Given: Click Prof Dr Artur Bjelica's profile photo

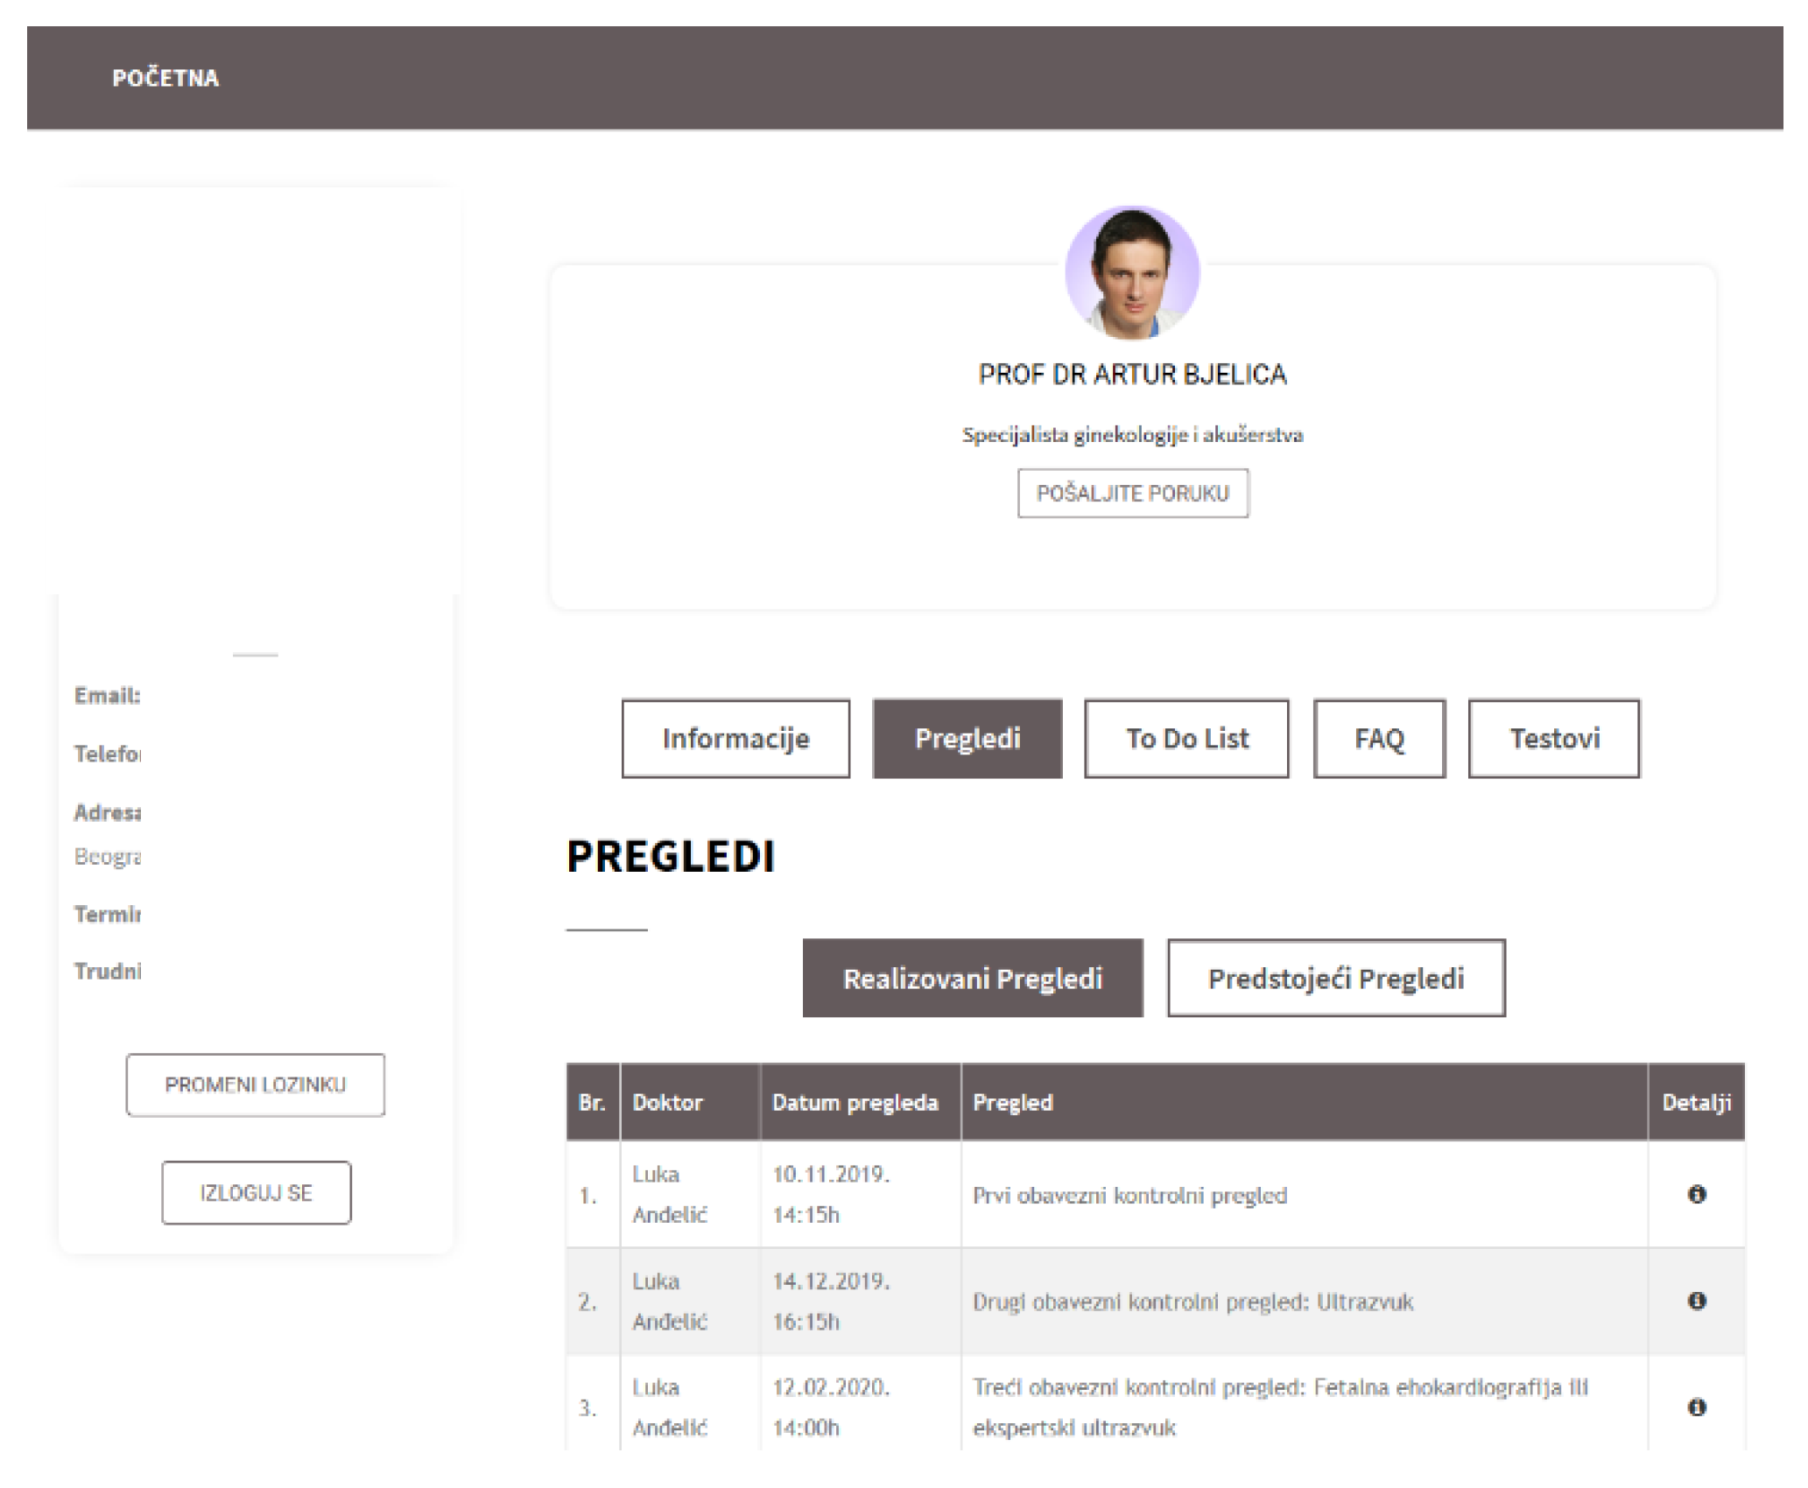Looking at the screenshot, I should pos(1132,272).
